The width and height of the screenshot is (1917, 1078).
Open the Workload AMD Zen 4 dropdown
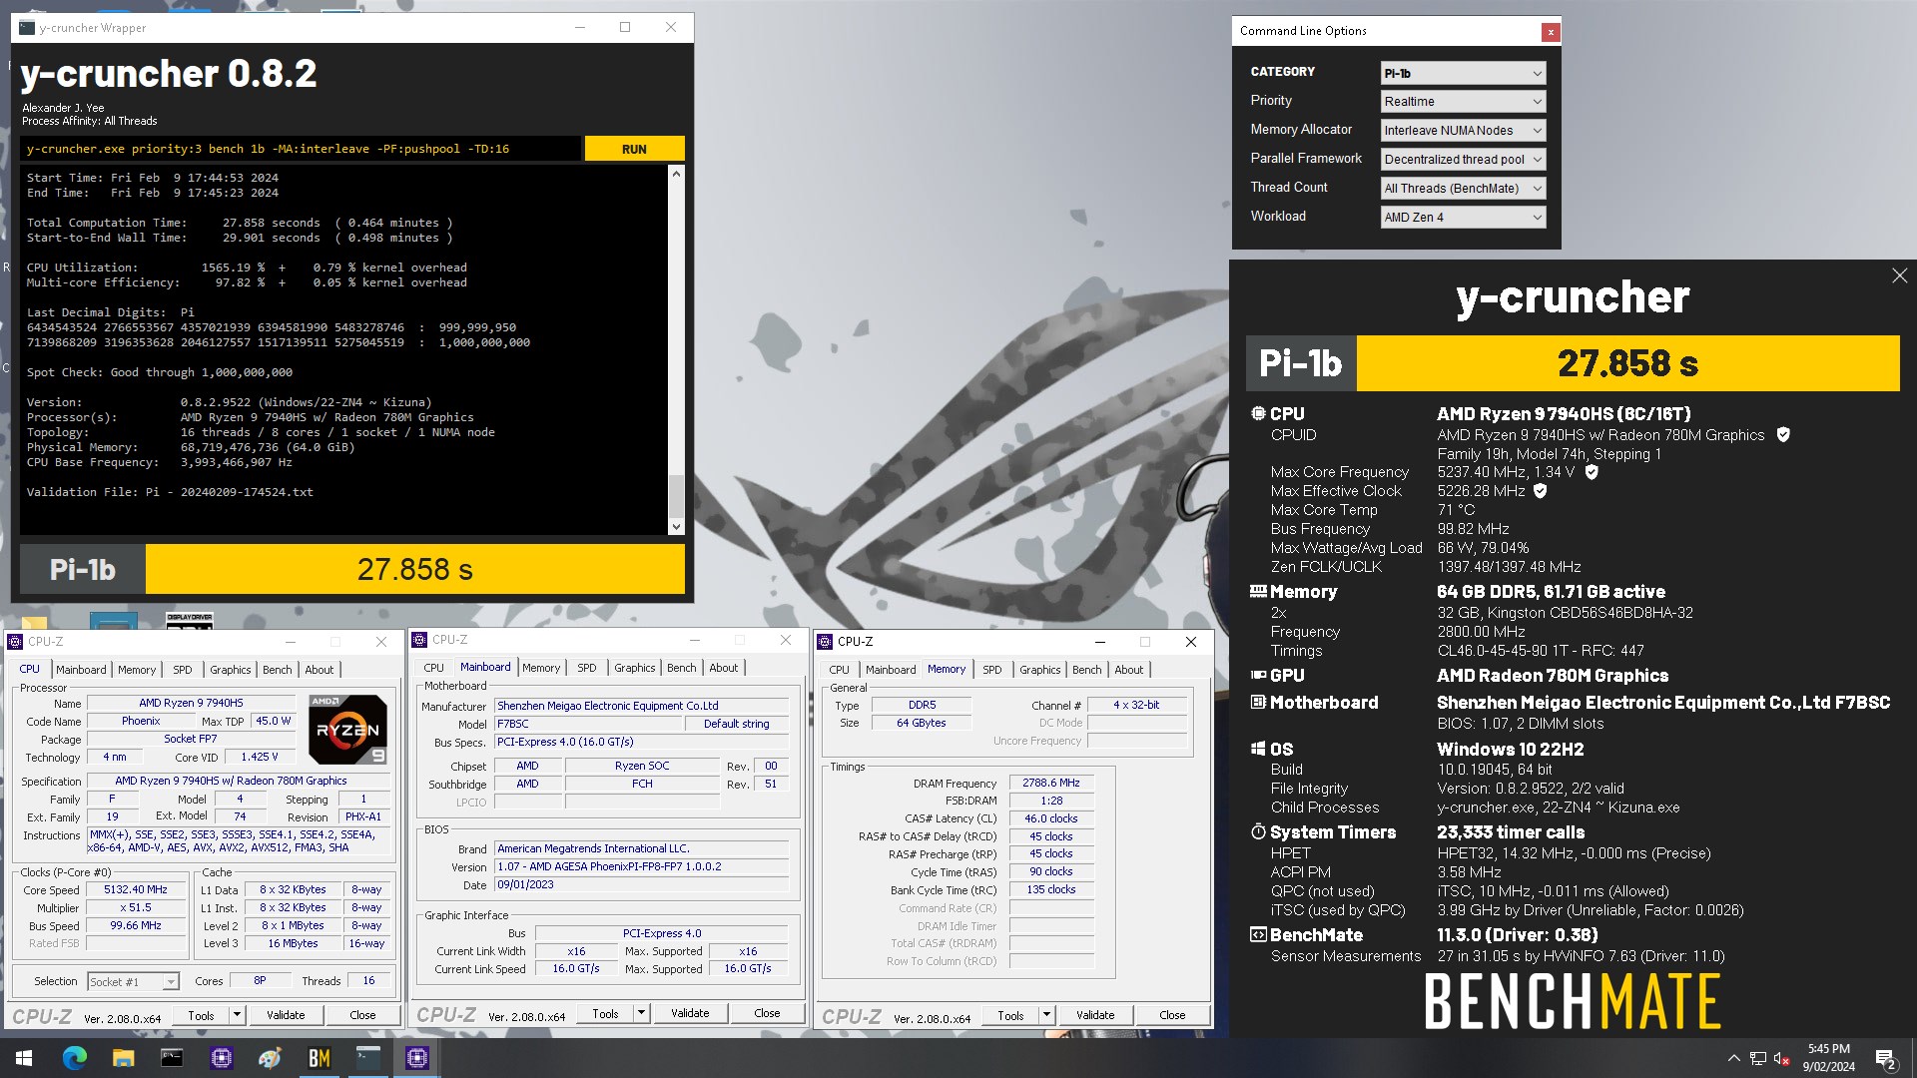1463,218
